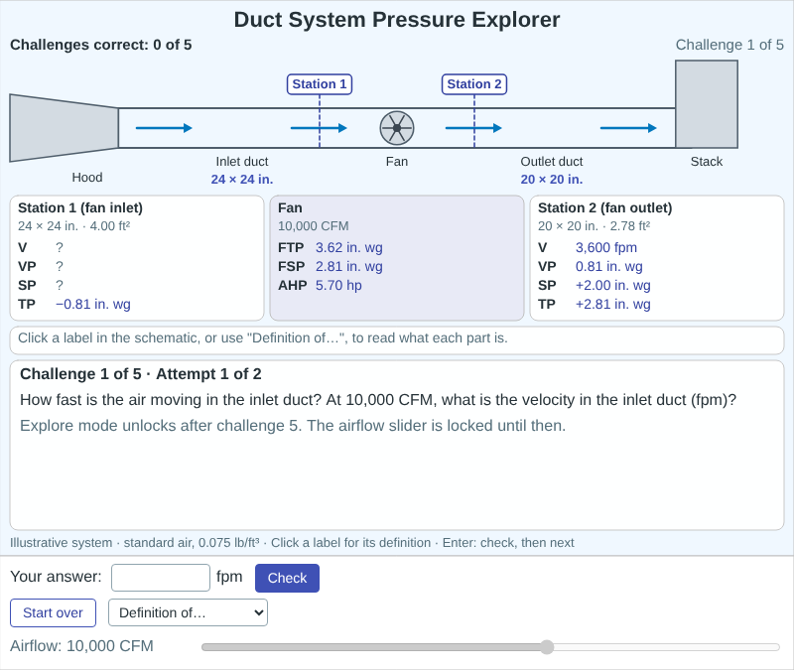Click the Check button
Screen dimensions: 794x672
[x=287, y=578]
